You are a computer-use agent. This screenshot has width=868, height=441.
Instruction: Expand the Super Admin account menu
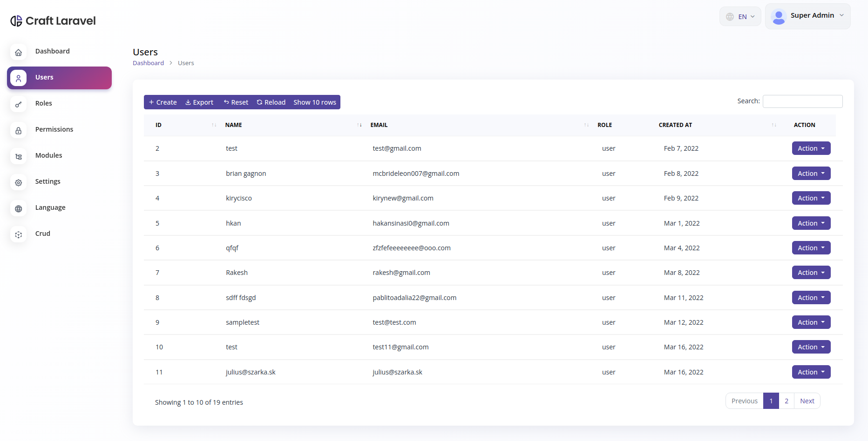pyautogui.click(x=807, y=16)
